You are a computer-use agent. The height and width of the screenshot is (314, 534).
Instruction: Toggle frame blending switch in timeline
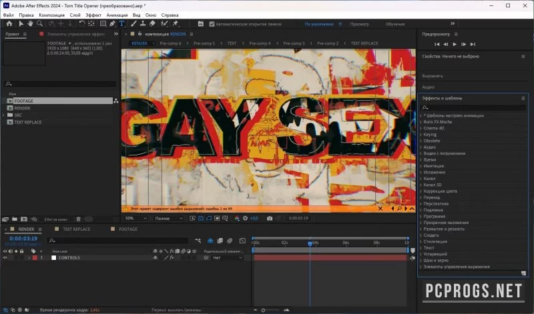coord(220,241)
